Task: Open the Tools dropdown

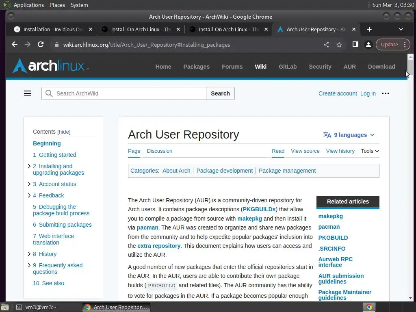Action: tap(370, 151)
